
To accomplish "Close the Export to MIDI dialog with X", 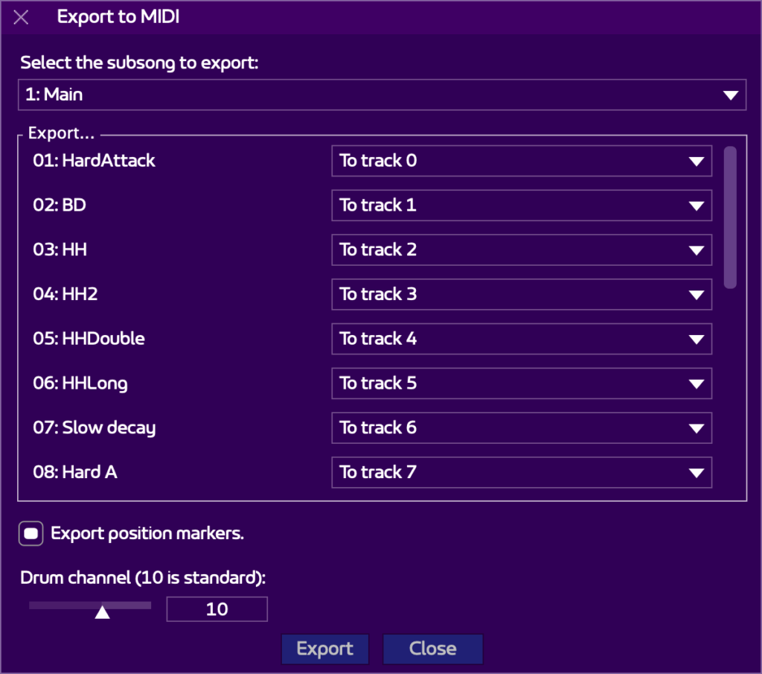I will tap(22, 17).
